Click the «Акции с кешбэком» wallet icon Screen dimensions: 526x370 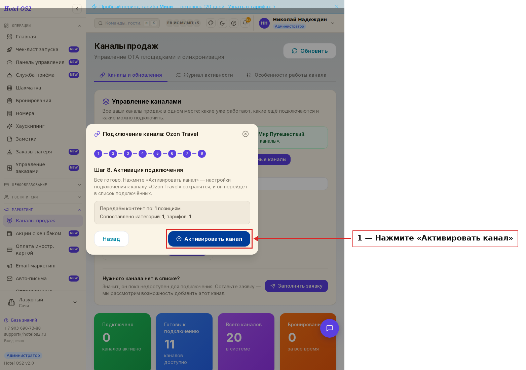[10, 233]
